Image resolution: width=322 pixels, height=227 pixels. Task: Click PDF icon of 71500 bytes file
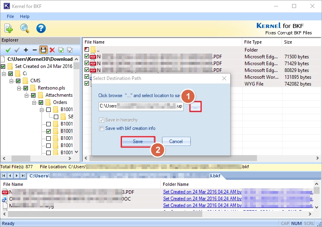93,56
